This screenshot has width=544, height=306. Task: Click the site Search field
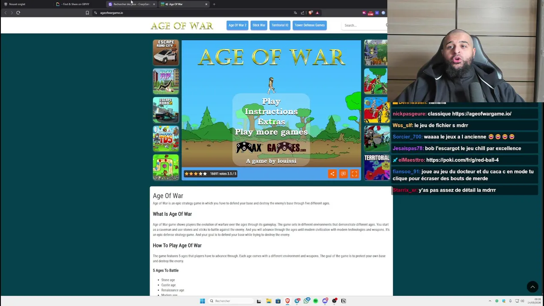point(363,25)
